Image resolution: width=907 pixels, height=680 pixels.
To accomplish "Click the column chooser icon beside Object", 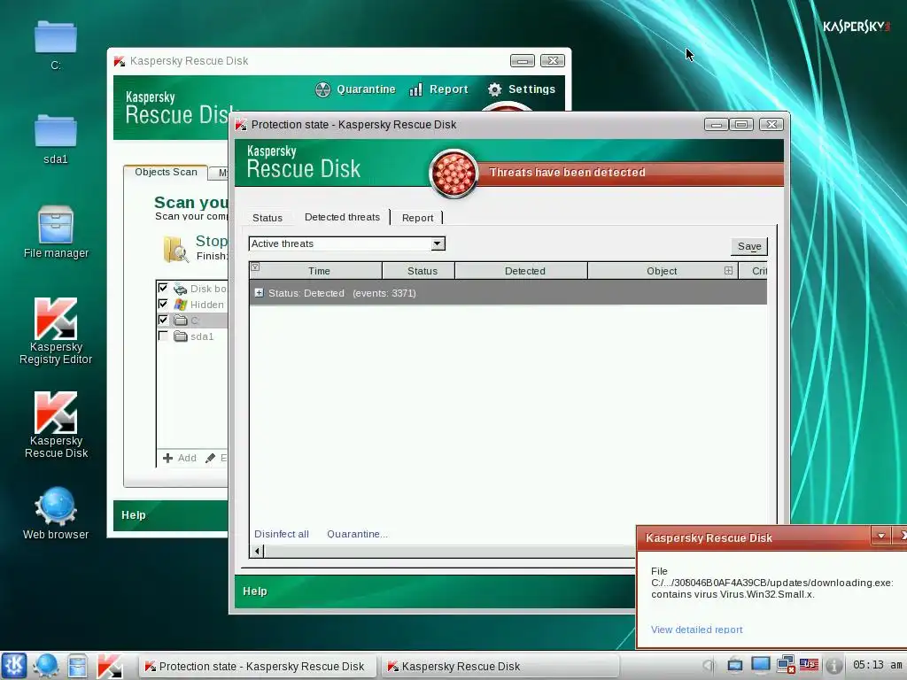I will [728, 271].
